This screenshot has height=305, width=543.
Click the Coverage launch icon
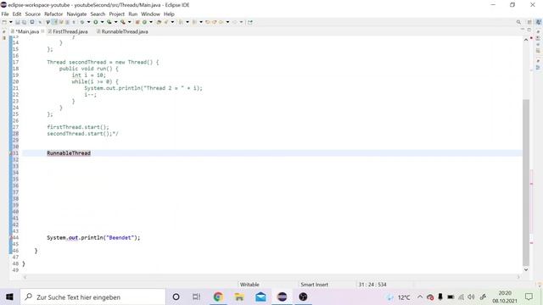109,22
